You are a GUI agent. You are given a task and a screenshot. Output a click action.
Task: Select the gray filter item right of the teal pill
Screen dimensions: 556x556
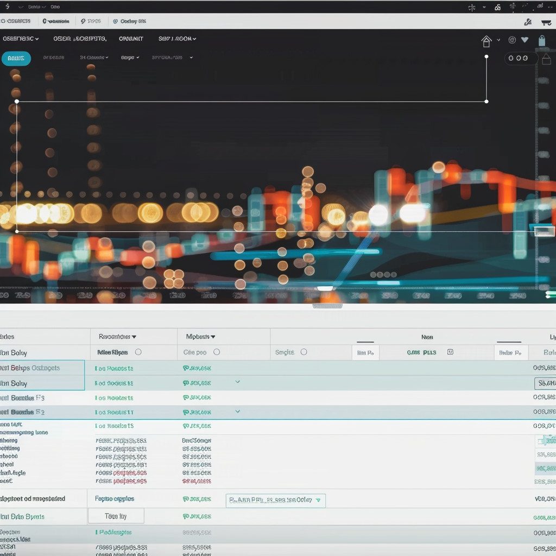[x=54, y=58]
